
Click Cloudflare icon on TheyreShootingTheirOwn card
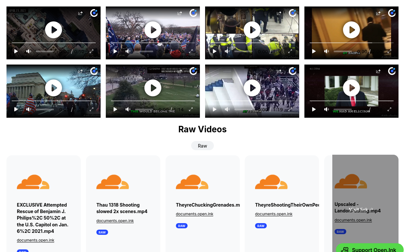[271, 182]
